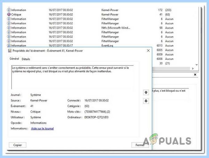
Task: Select EventLog source entry
Action: pos(107,46)
